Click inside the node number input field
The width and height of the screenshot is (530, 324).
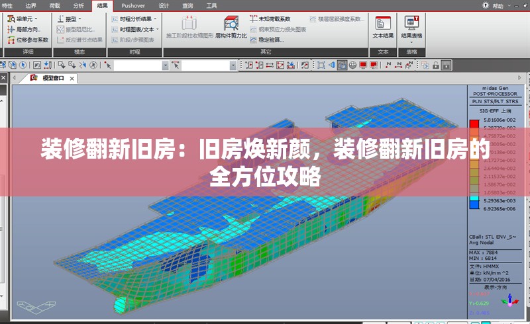pyautogui.click(x=138, y=65)
